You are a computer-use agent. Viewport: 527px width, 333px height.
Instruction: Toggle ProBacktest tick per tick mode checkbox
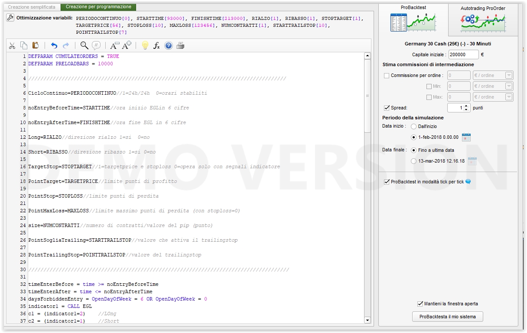point(387,182)
